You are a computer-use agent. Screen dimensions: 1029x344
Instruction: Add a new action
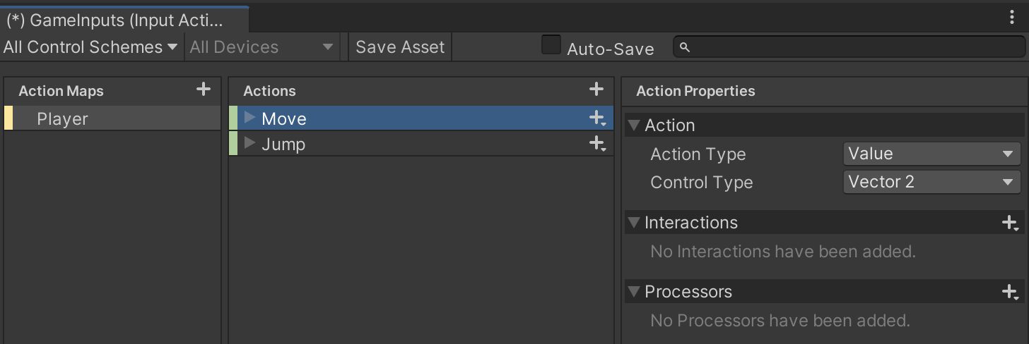coord(596,90)
